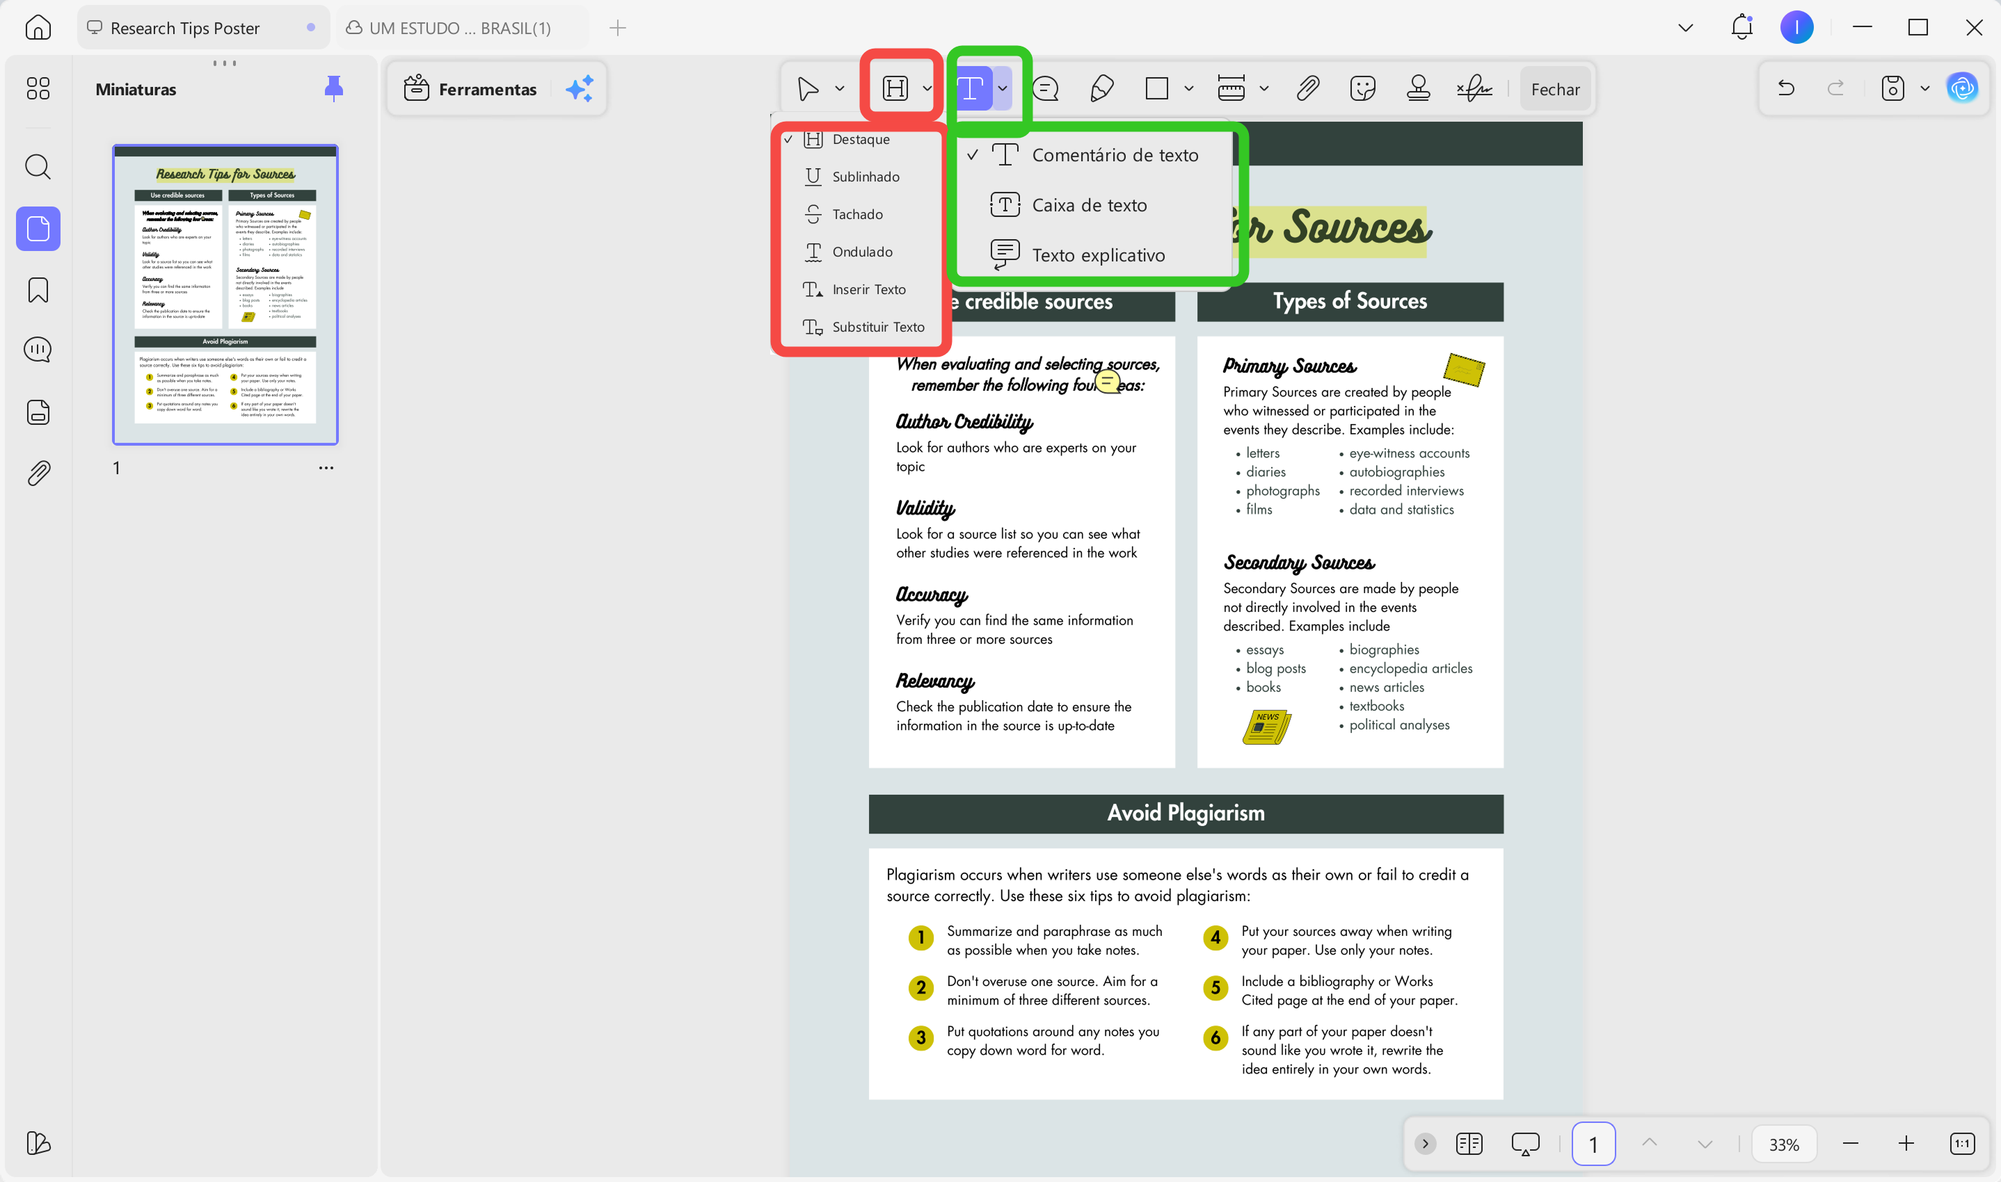
Task: Choose Texto explicativo option
Action: (1095, 255)
